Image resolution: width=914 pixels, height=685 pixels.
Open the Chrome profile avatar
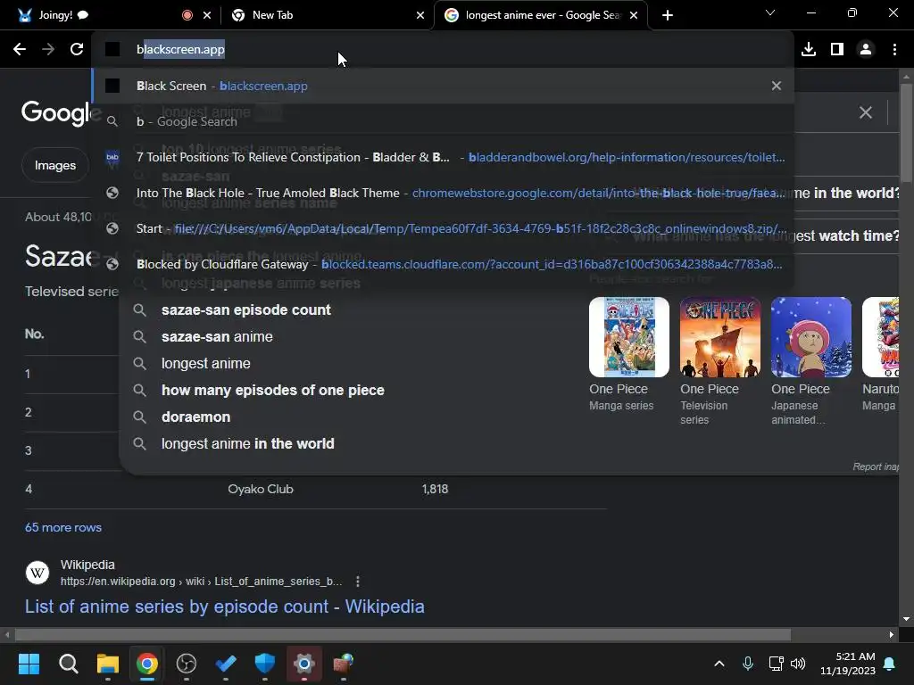coord(866,50)
